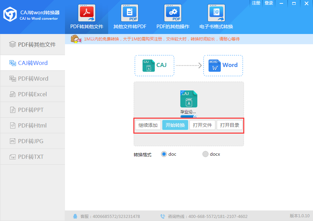Click the 版本1.0.10 version label

click(x=300, y=216)
